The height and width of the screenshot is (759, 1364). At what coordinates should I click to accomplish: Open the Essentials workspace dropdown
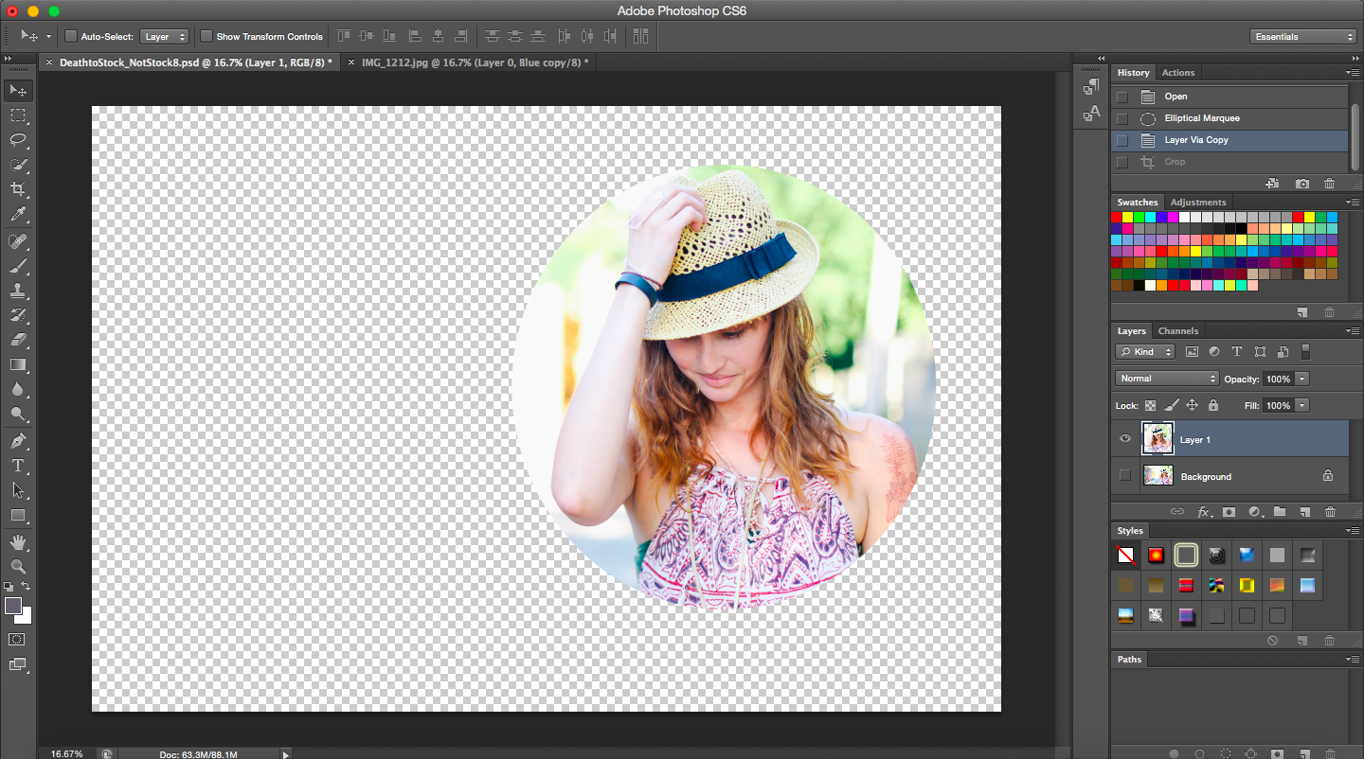click(x=1303, y=35)
